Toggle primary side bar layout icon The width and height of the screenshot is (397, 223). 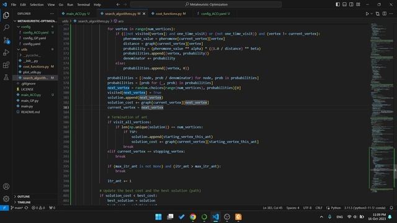click(x=337, y=4)
